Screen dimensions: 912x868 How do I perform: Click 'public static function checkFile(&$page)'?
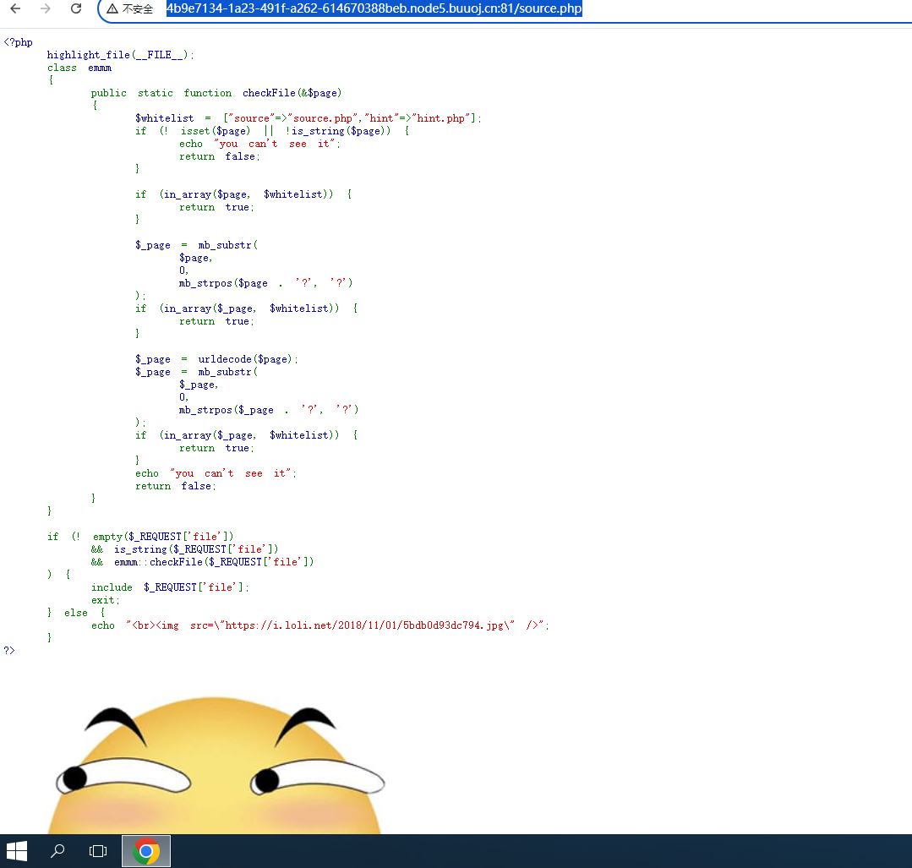coord(216,93)
